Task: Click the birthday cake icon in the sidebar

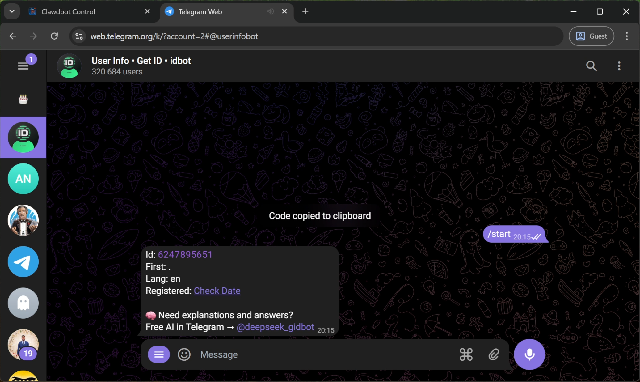Action: point(23,99)
